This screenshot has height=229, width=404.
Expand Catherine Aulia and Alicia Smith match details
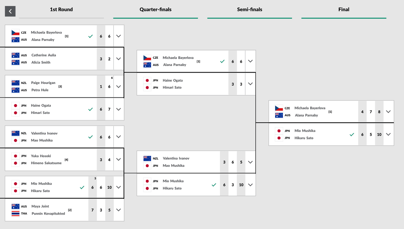tap(119, 59)
